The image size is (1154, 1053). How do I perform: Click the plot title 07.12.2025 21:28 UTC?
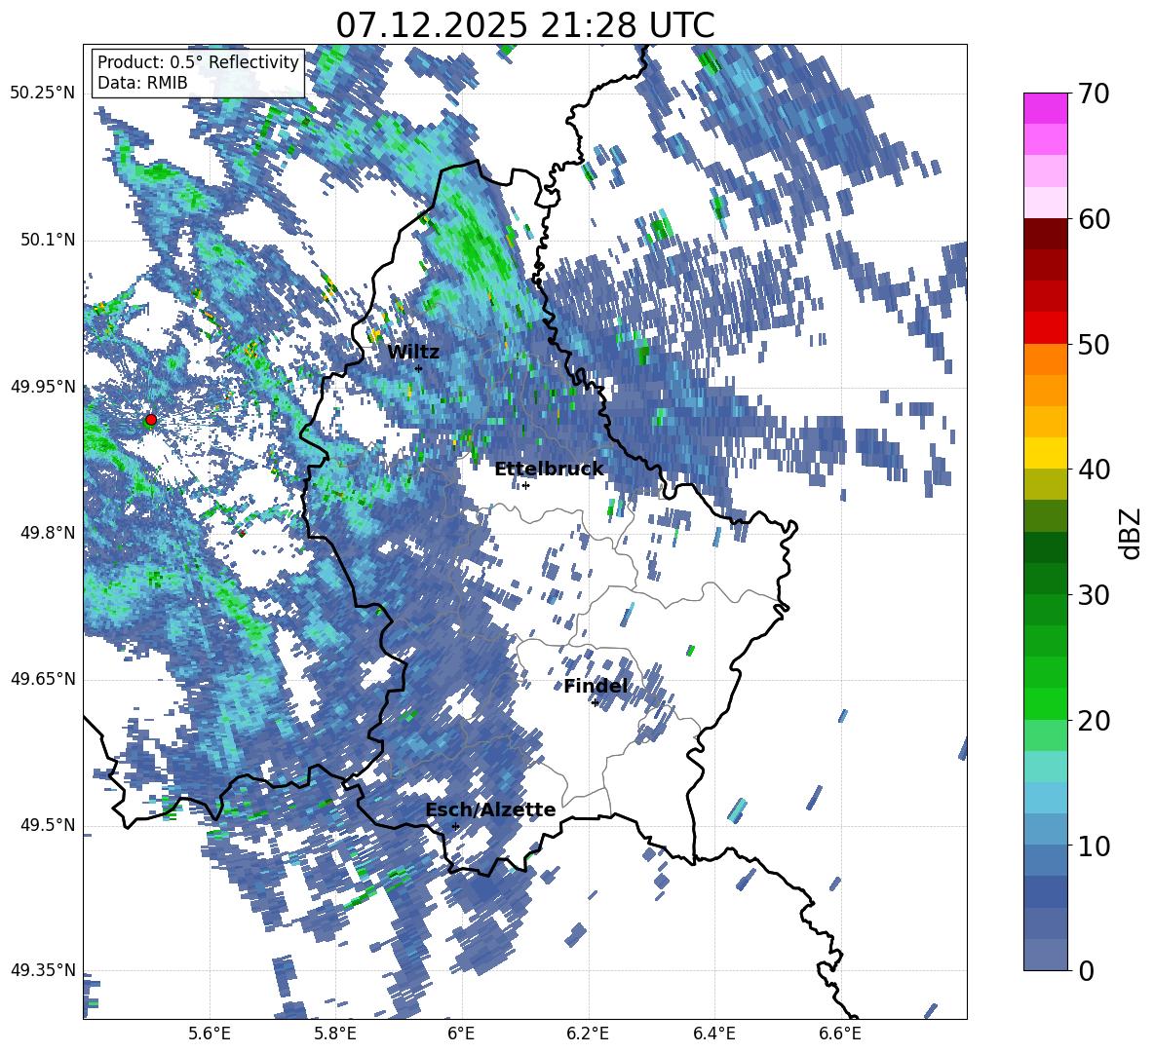click(524, 25)
